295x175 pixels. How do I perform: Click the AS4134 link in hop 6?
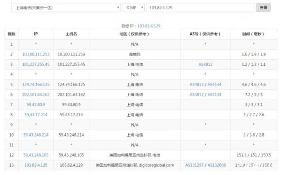click(x=214, y=95)
